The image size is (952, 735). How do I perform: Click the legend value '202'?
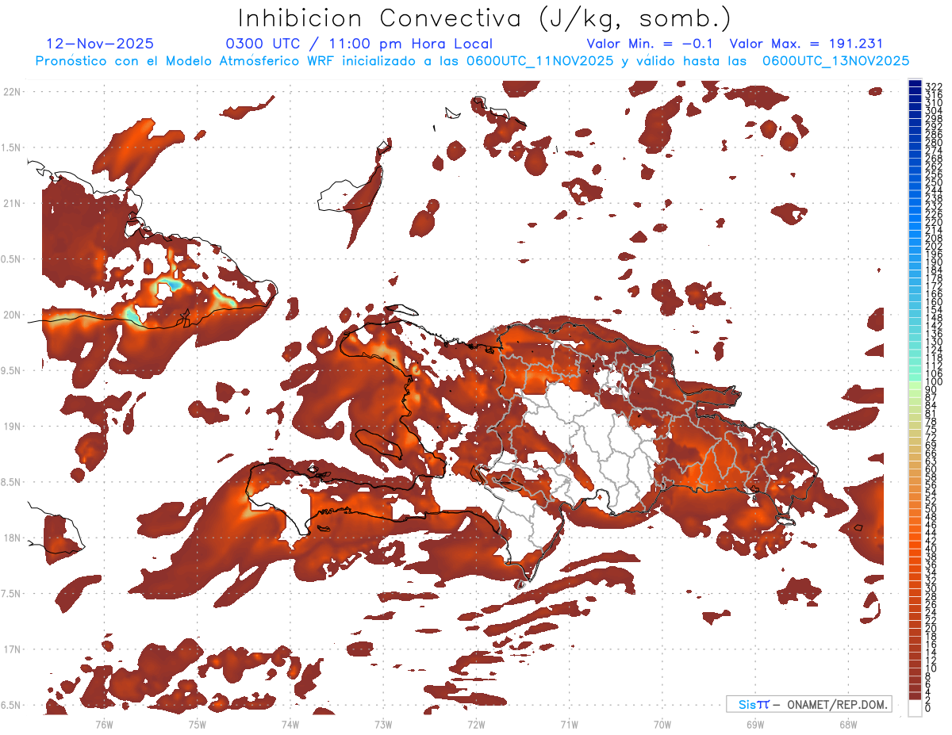934,246
